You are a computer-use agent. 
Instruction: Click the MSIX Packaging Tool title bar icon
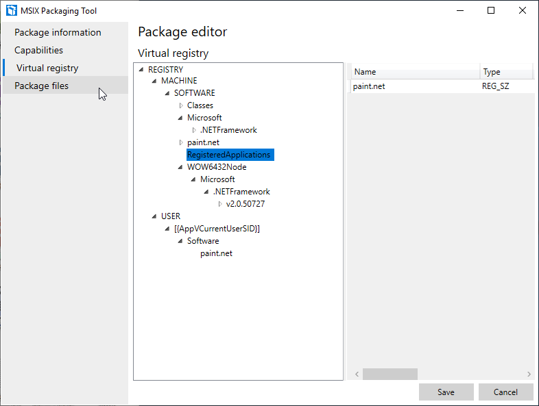pyautogui.click(x=11, y=10)
